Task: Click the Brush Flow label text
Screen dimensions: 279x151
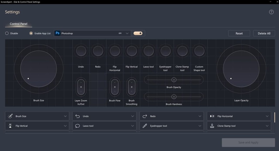Action: [115, 101]
